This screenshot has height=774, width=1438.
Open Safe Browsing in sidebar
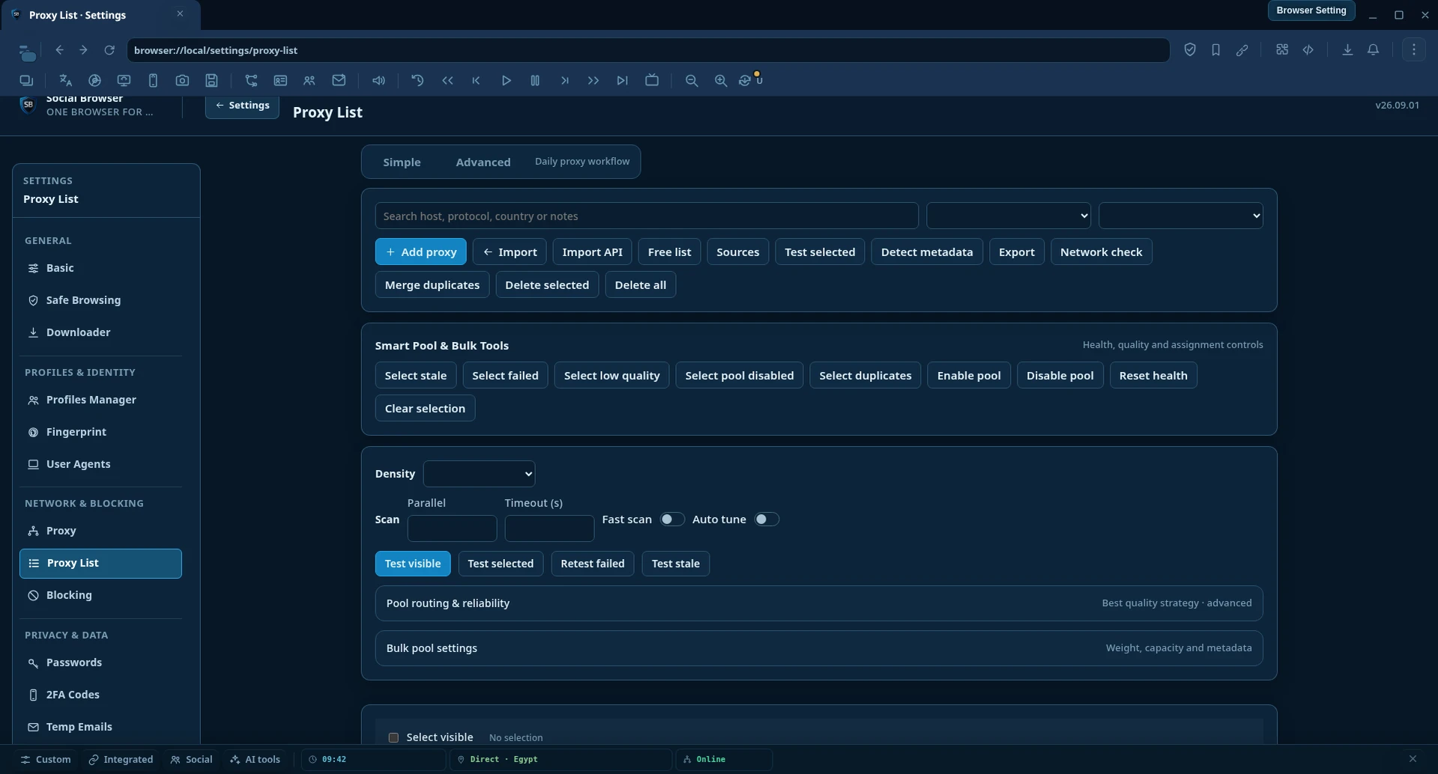coord(100,300)
